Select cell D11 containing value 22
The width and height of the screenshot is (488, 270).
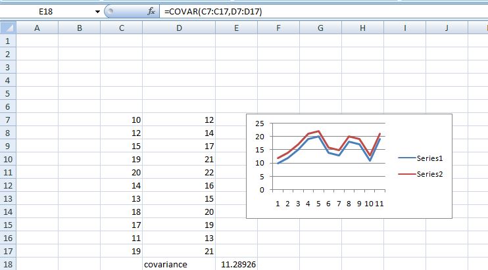pos(178,172)
